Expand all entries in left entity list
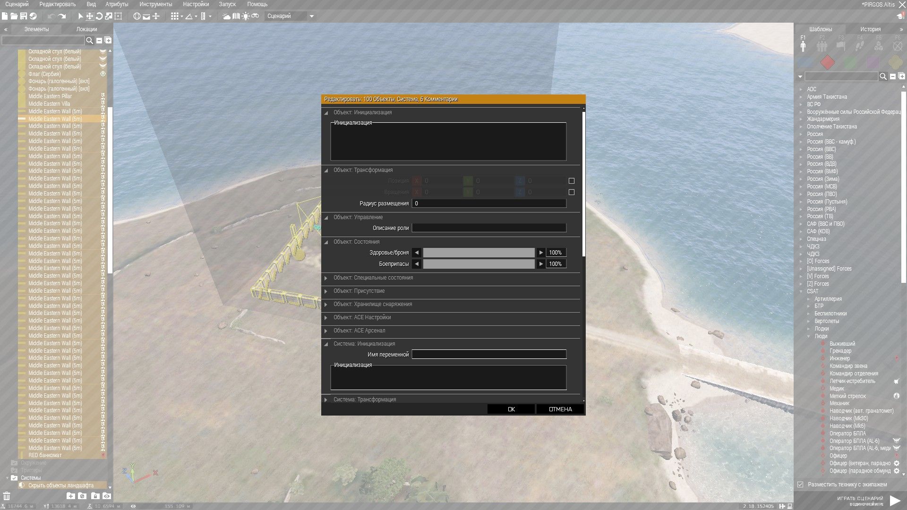The height and width of the screenshot is (510, 907). tap(108, 41)
